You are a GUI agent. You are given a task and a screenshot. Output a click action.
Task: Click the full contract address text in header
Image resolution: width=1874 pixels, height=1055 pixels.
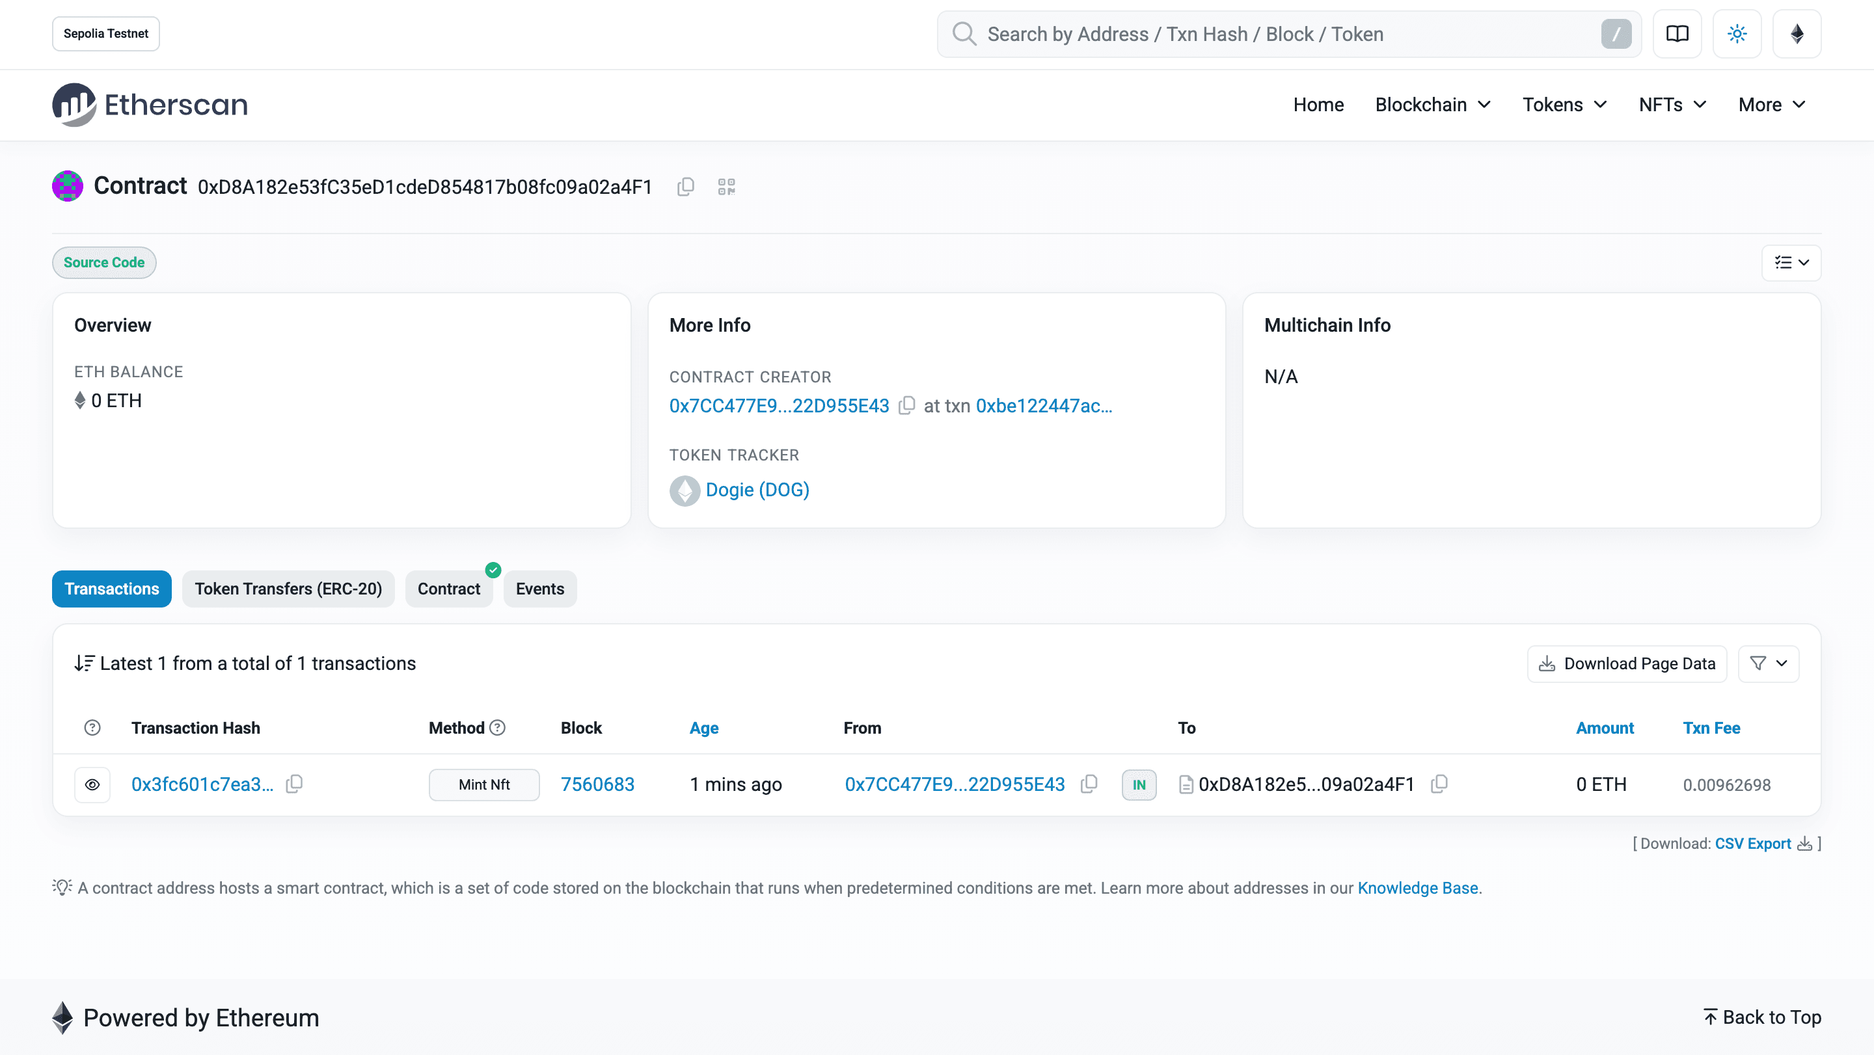tap(425, 187)
